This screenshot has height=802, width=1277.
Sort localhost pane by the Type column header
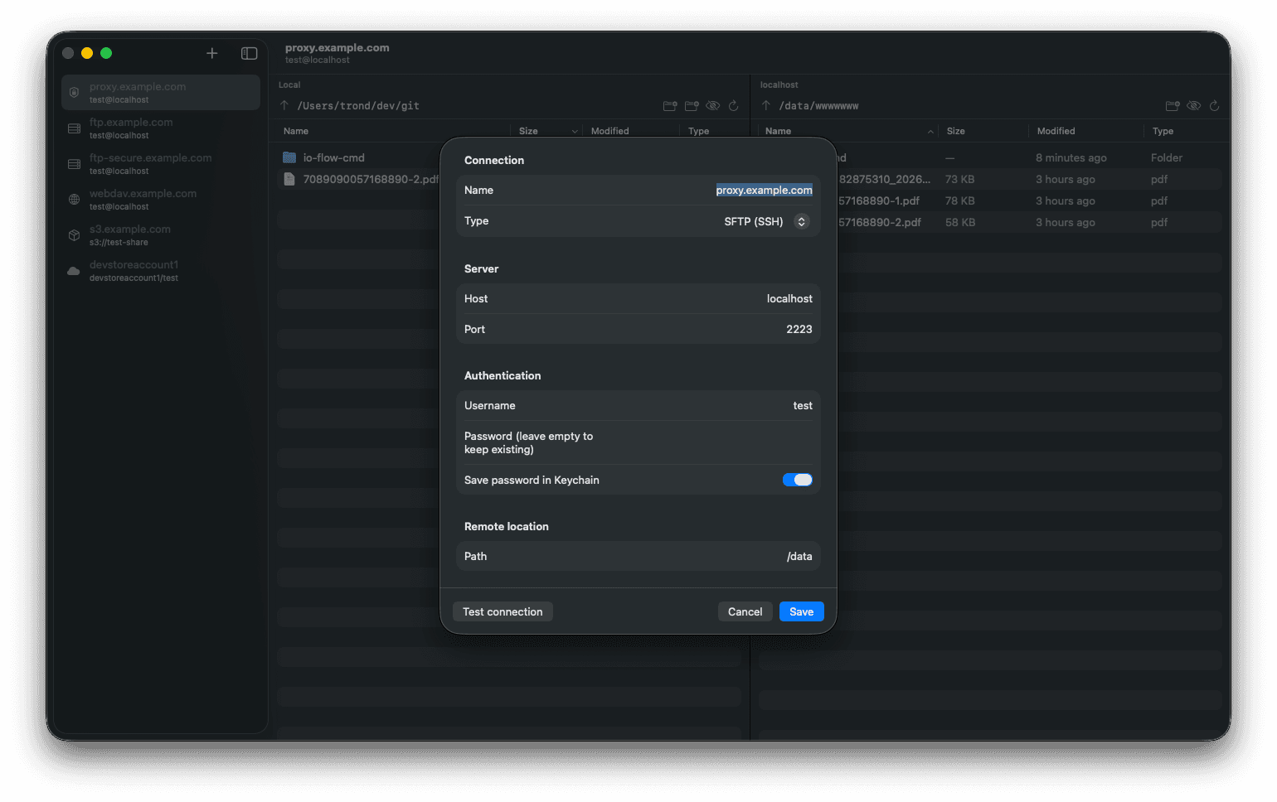click(1163, 131)
